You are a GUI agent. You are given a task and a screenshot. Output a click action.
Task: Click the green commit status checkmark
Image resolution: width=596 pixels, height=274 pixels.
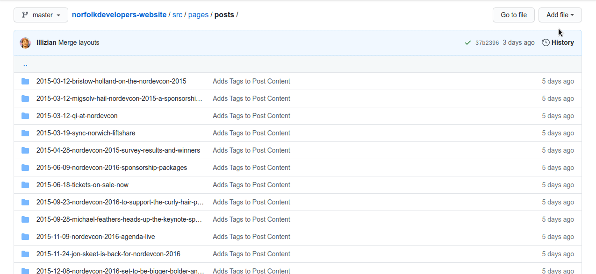[x=467, y=42]
